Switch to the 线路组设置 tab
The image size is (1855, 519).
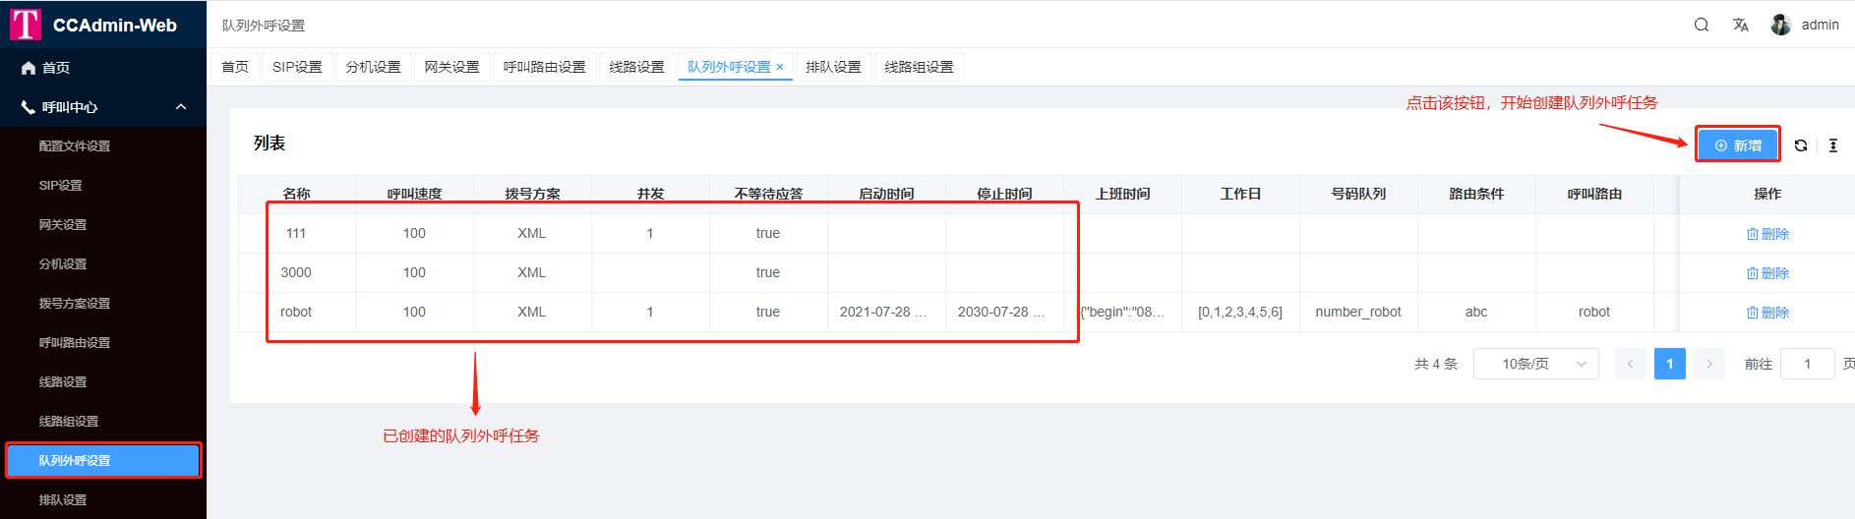pyautogui.click(x=919, y=67)
